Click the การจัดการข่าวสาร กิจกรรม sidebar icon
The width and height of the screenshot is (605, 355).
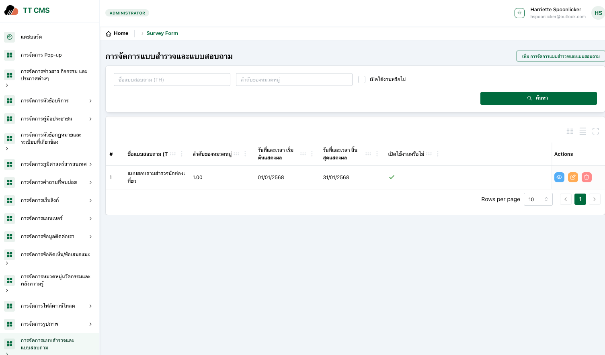click(x=10, y=75)
